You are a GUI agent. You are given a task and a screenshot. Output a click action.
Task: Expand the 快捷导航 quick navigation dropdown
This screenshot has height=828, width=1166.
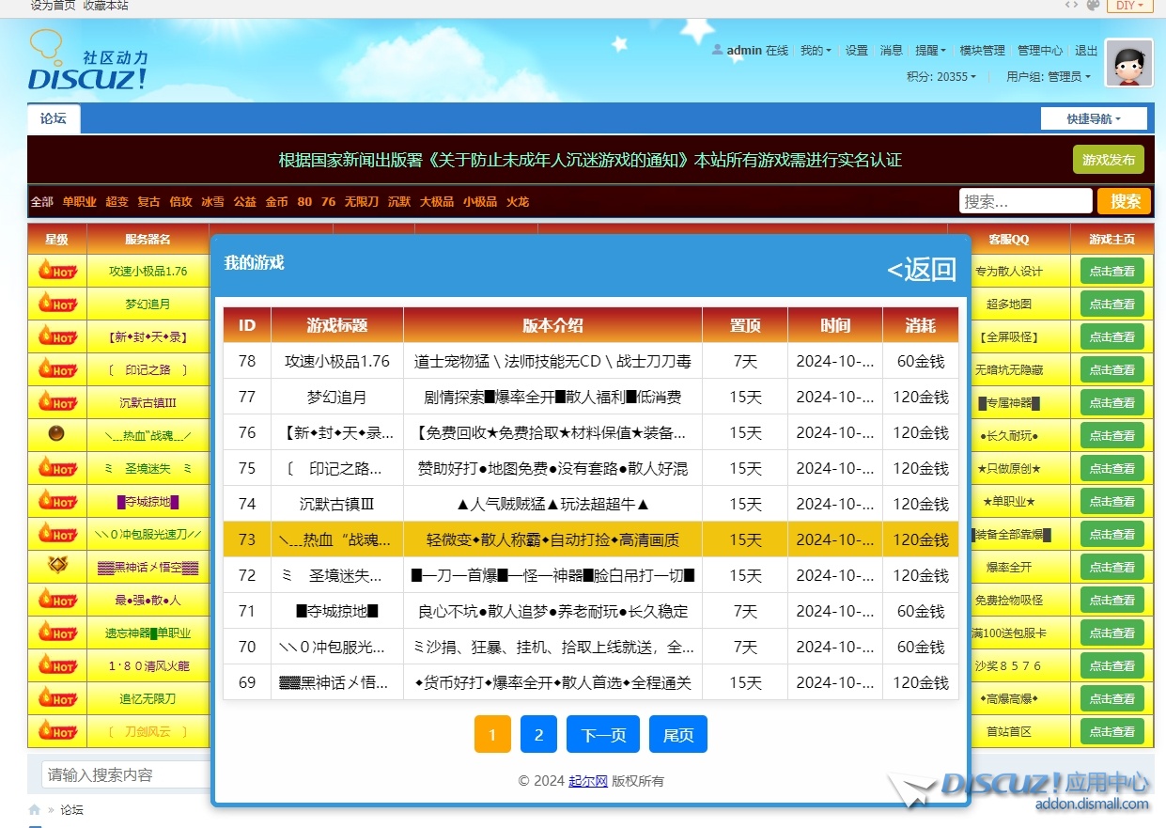click(x=1094, y=119)
